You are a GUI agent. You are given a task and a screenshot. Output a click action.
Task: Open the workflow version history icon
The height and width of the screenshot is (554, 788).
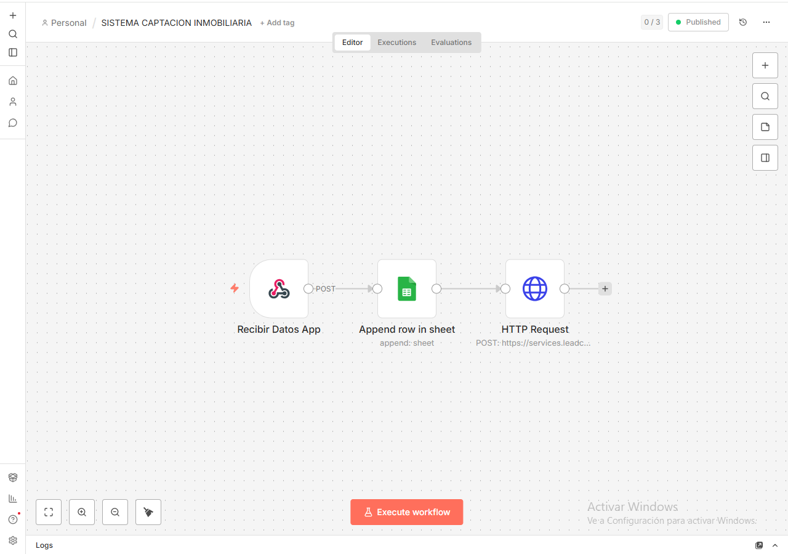coord(743,22)
